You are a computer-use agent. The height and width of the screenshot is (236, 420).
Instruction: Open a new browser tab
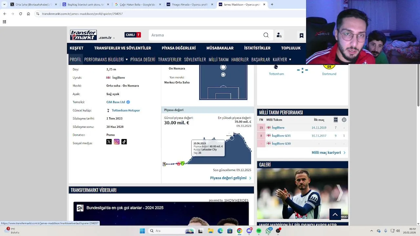tap(272, 5)
